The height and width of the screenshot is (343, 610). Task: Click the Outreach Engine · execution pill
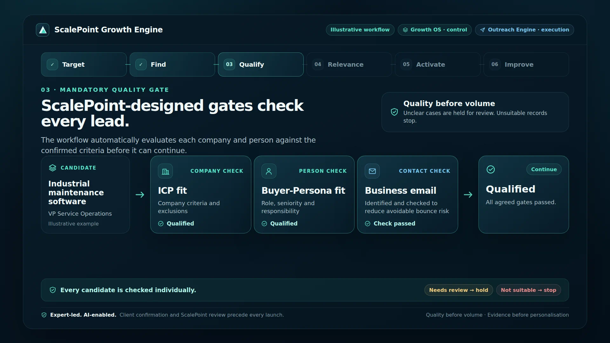(525, 30)
